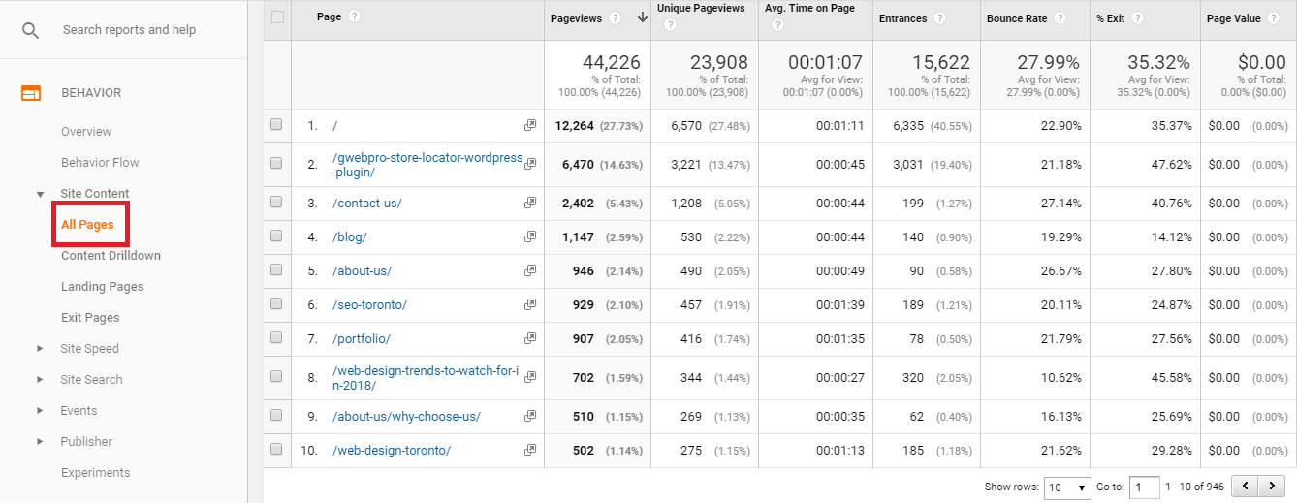Click the Go to page number field

pyautogui.click(x=1145, y=487)
